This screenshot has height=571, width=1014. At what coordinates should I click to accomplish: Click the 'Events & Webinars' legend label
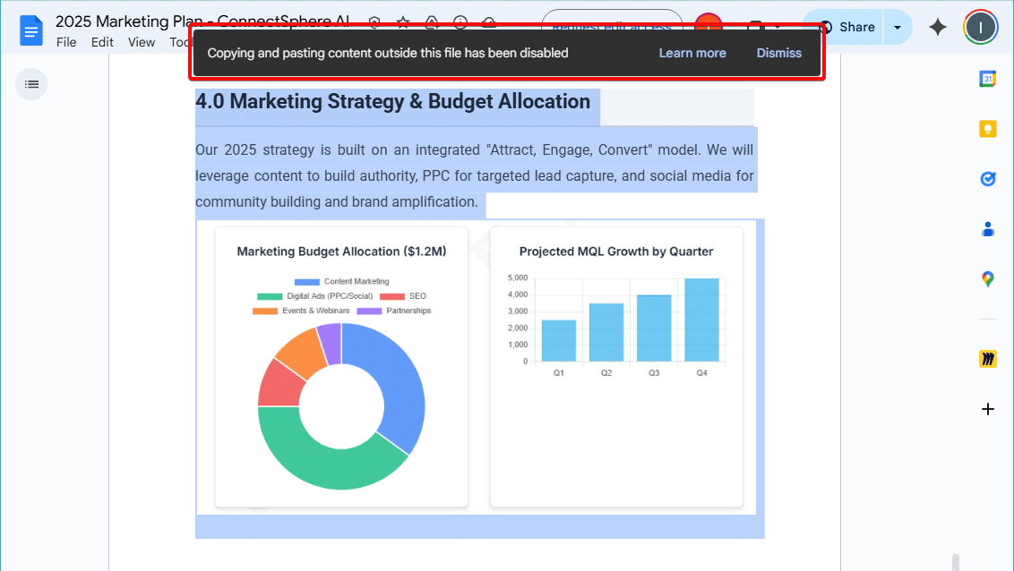pos(315,311)
